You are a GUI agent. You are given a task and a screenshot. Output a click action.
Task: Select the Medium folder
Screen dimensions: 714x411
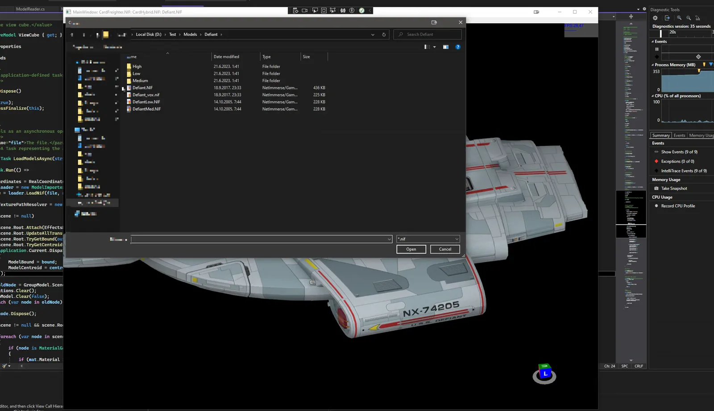coord(140,81)
